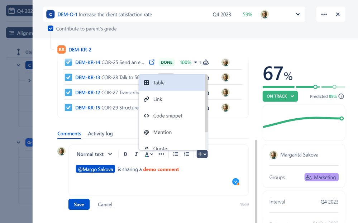Uncheck the DEM-KR-12 checkbox
The height and width of the screenshot is (223, 358).
68,92
